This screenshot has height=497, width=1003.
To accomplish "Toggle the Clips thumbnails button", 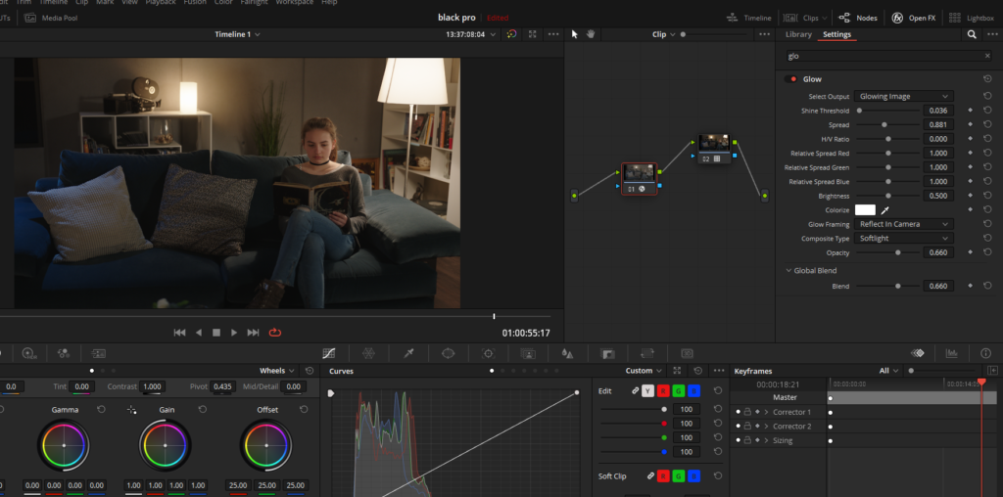I will [x=805, y=18].
